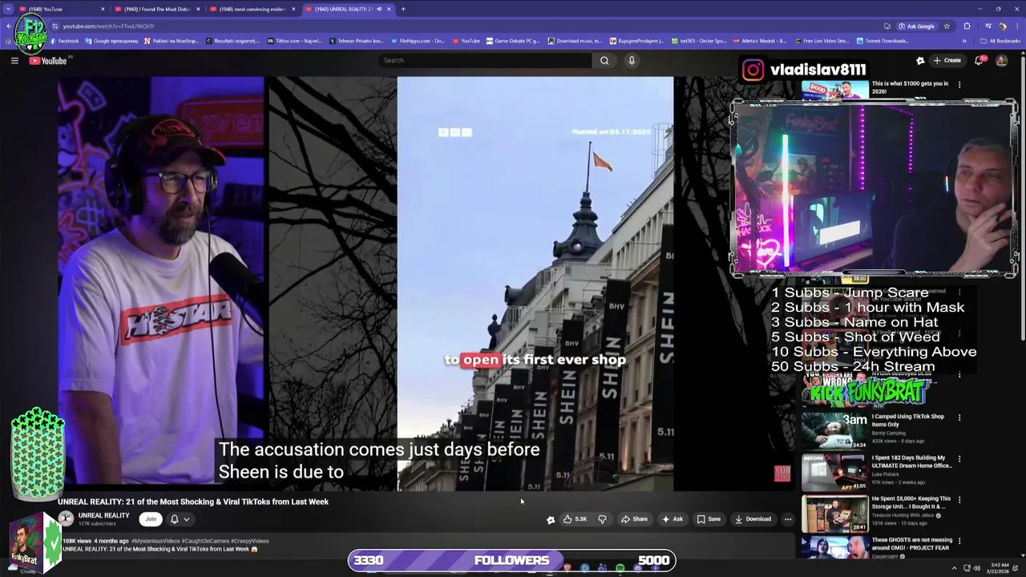Bookmark this page with the star
Image resolution: width=1026 pixels, height=577 pixels.
pos(947,26)
